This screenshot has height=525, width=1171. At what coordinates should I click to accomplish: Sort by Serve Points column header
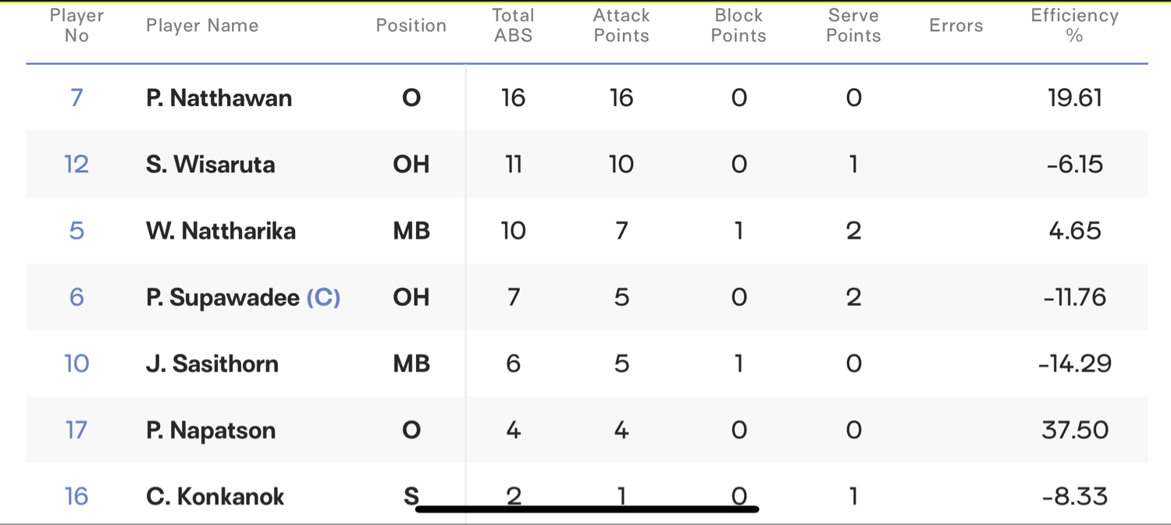pyautogui.click(x=853, y=26)
